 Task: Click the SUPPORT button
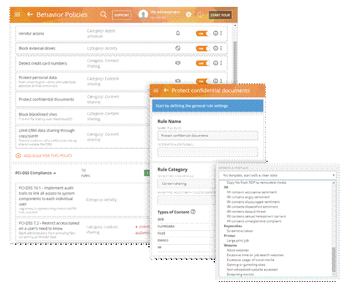[121, 15]
